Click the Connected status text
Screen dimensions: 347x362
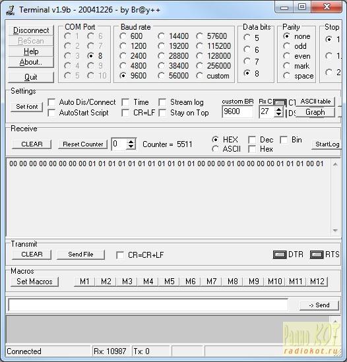click(24, 351)
